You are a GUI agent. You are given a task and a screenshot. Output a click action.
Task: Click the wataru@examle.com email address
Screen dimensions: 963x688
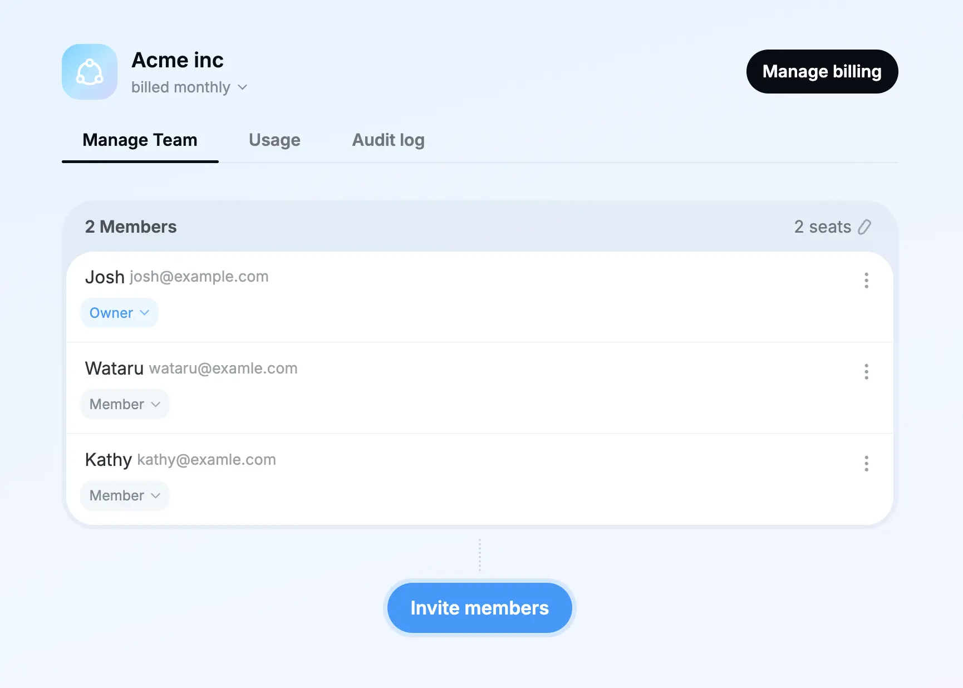[x=223, y=368]
